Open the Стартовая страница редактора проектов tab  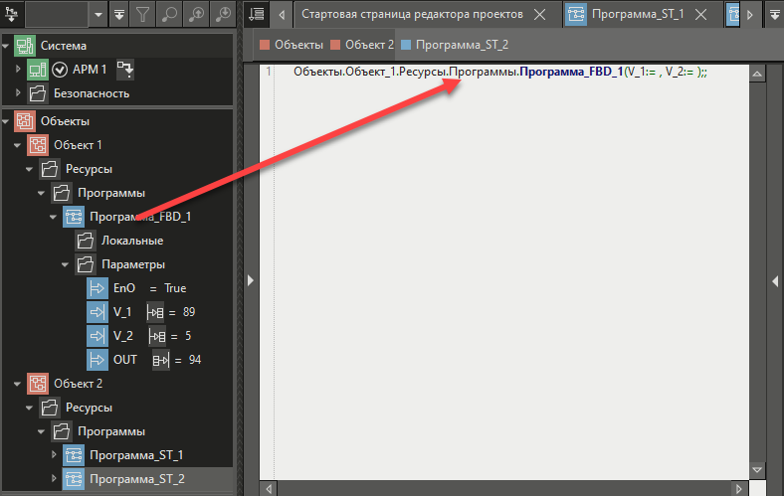tap(412, 15)
